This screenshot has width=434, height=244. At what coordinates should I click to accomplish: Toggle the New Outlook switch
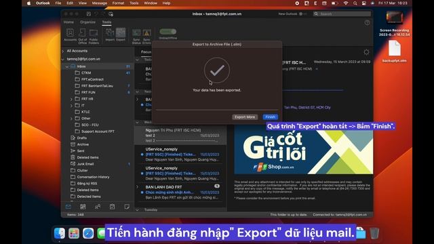pos(303,14)
